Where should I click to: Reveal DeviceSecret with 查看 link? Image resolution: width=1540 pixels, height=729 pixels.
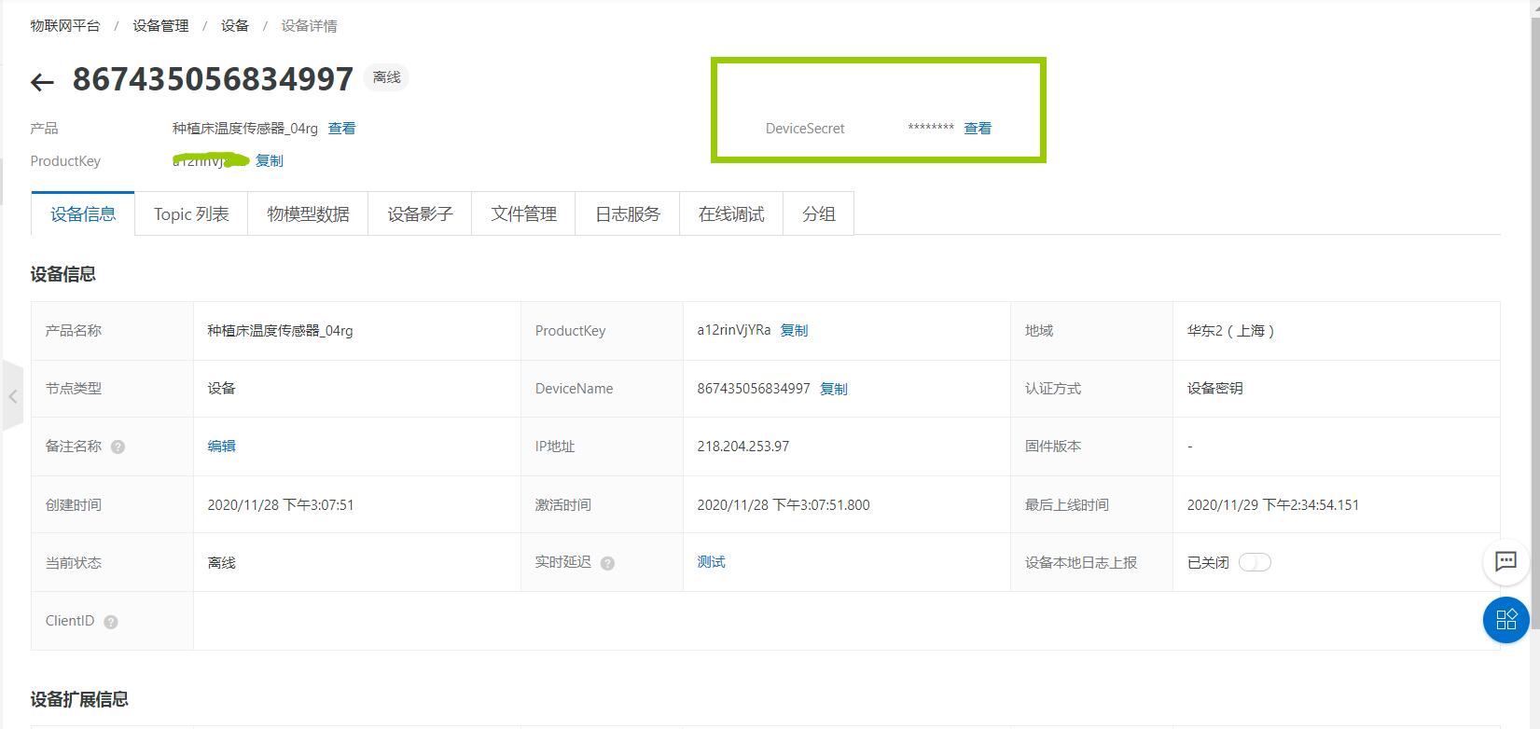coord(978,129)
